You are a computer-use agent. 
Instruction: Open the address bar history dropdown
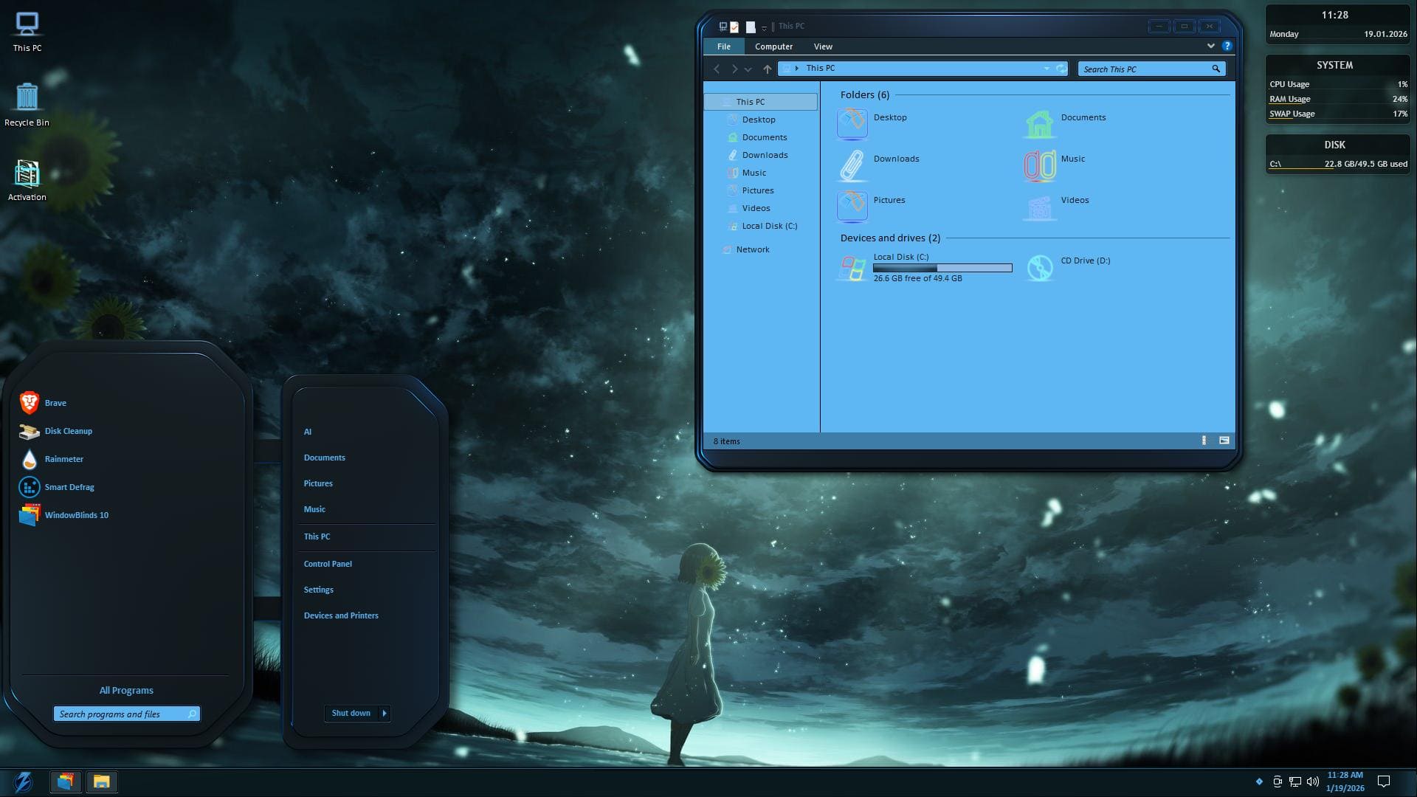1047,69
